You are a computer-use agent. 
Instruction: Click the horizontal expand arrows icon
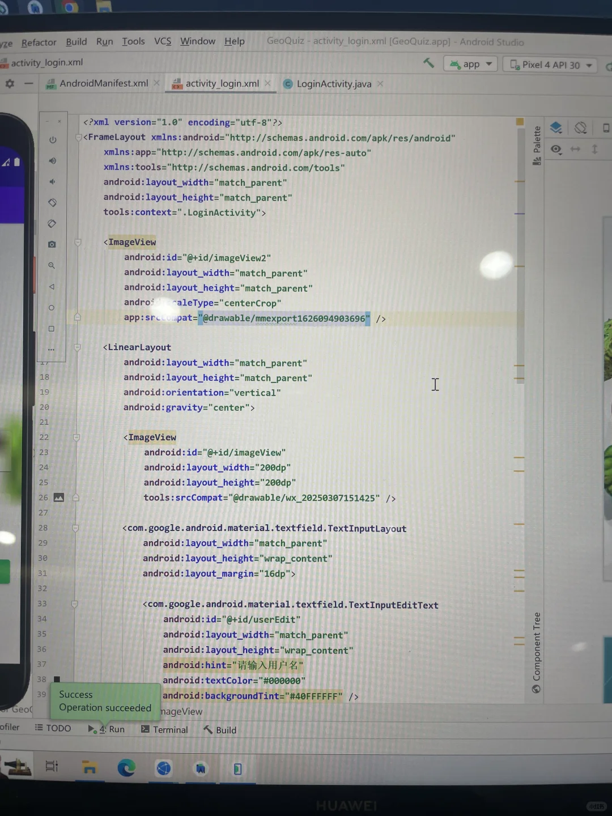575,149
